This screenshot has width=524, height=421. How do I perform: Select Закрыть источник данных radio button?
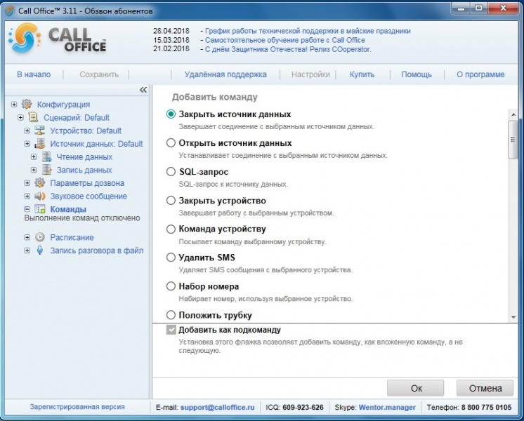(171, 114)
